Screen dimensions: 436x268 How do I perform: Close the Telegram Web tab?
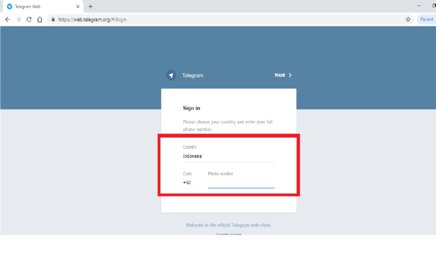77,7
